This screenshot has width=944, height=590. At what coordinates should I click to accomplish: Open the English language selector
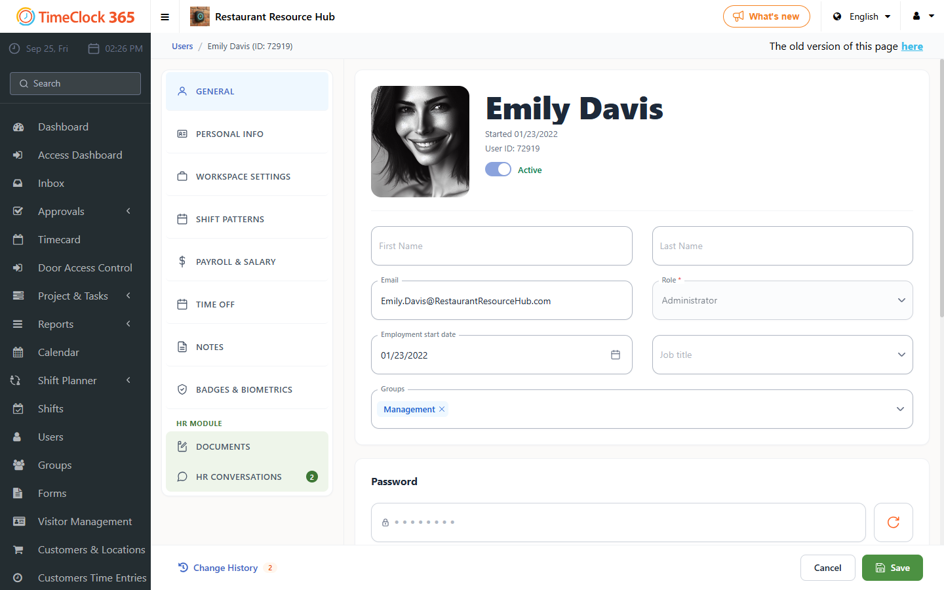tap(862, 17)
